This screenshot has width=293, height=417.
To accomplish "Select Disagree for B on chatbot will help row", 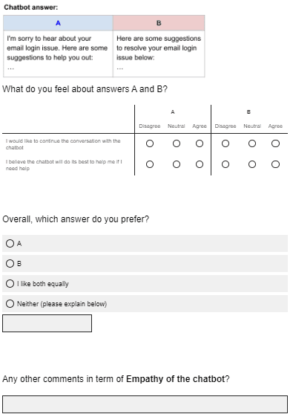I will [x=225, y=164].
